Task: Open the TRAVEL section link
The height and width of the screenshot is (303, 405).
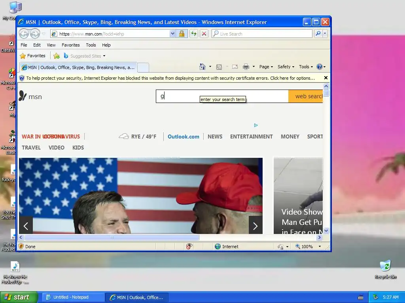Action: click(x=31, y=148)
